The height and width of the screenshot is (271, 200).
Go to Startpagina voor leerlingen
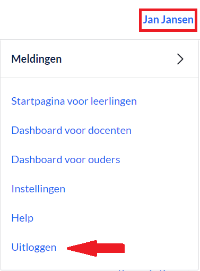click(x=74, y=101)
